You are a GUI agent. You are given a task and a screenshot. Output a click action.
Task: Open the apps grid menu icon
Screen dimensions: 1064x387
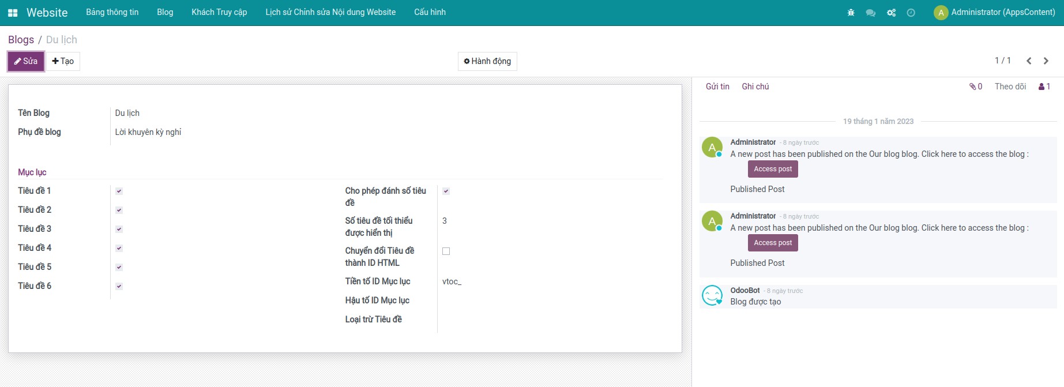pos(13,13)
